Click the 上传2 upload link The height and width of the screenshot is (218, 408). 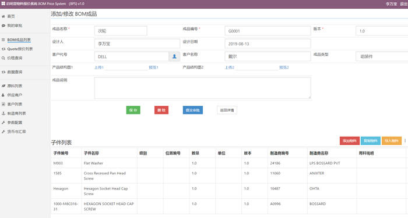click(230, 67)
